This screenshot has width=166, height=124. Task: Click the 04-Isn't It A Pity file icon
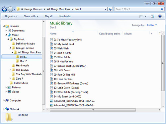pos(51,53)
